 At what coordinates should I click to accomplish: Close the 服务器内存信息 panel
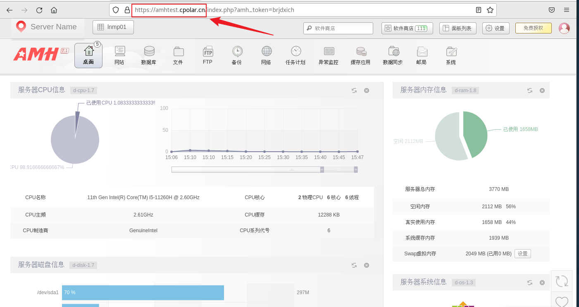tap(542, 90)
